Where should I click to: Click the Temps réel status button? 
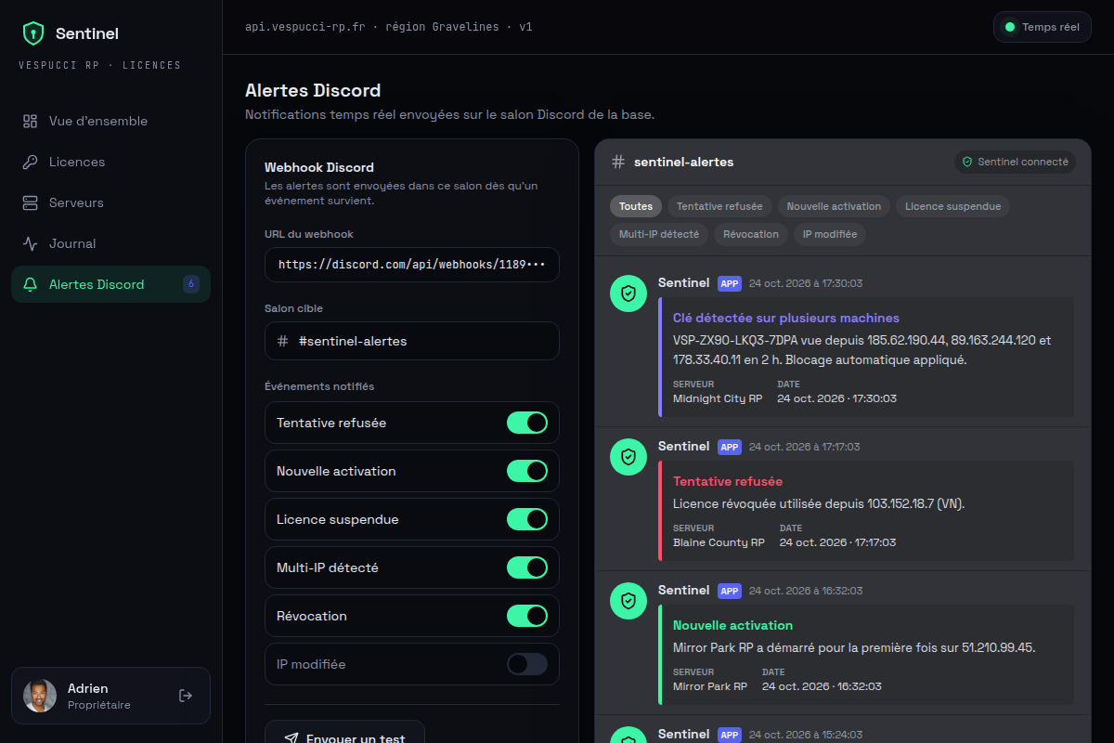(1043, 27)
